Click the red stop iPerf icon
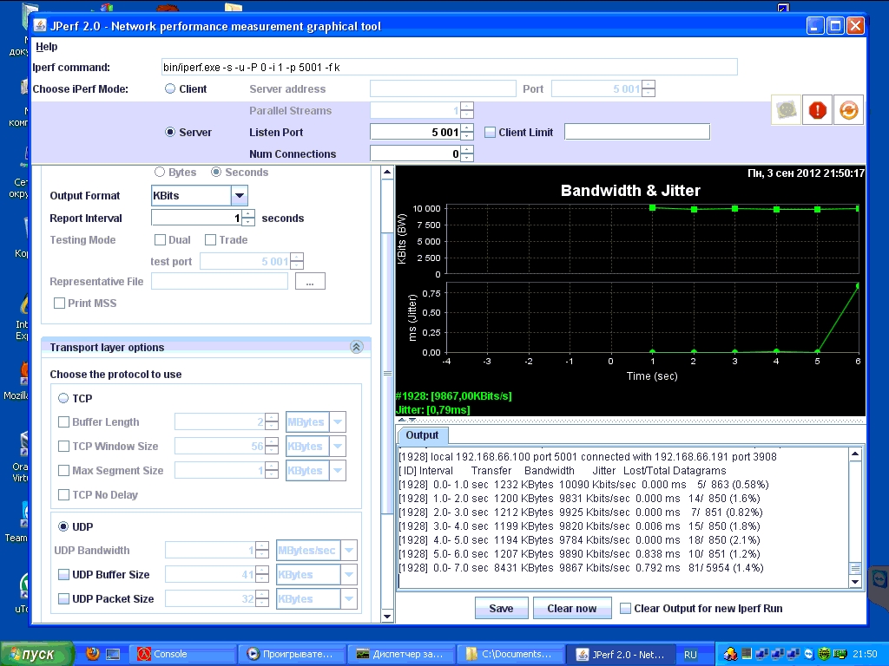 (x=817, y=110)
